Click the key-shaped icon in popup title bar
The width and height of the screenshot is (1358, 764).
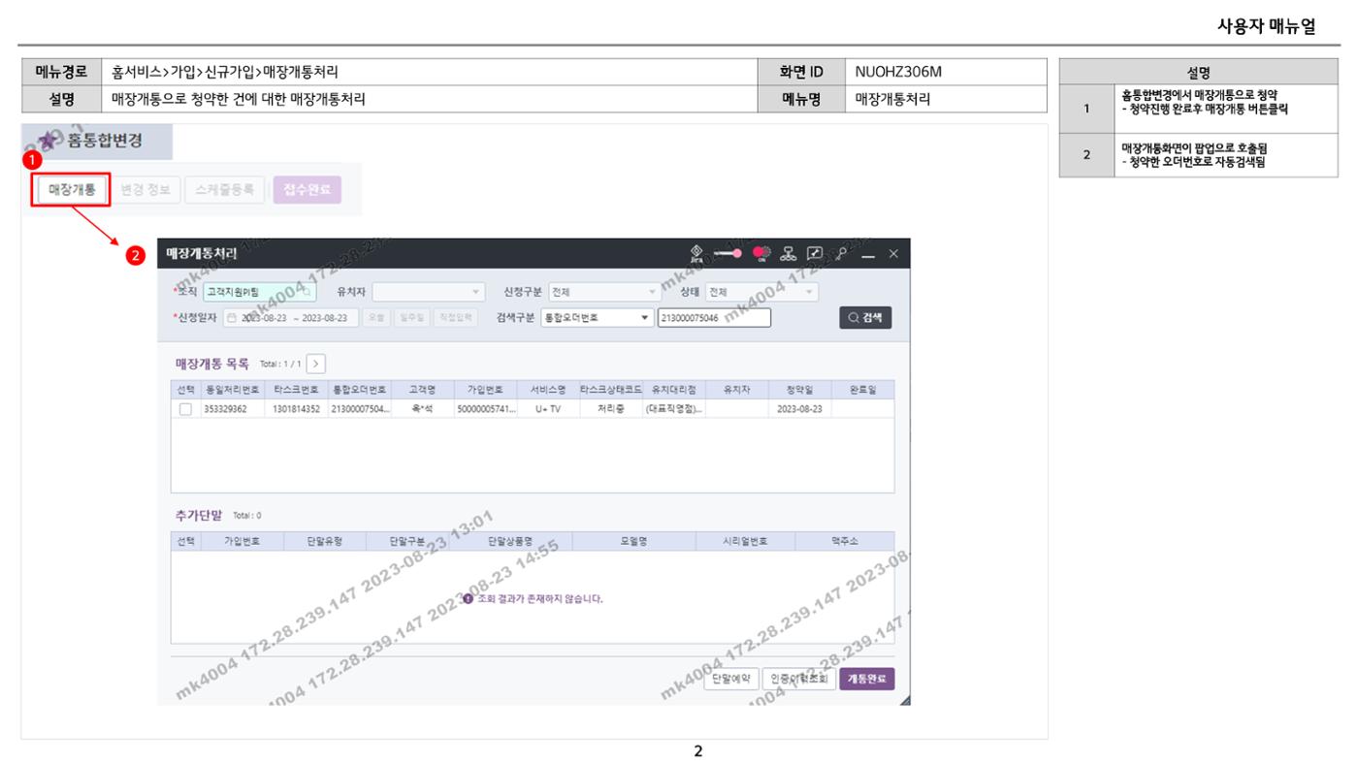pos(843,252)
